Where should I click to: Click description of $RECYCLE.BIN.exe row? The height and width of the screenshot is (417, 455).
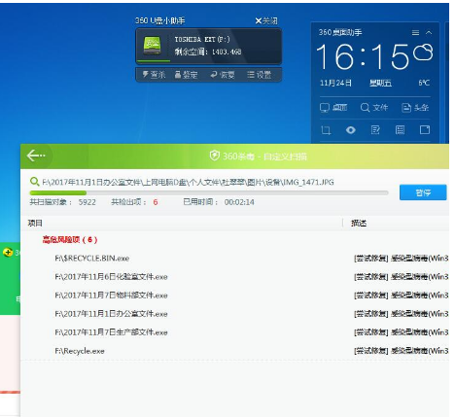coord(402,259)
